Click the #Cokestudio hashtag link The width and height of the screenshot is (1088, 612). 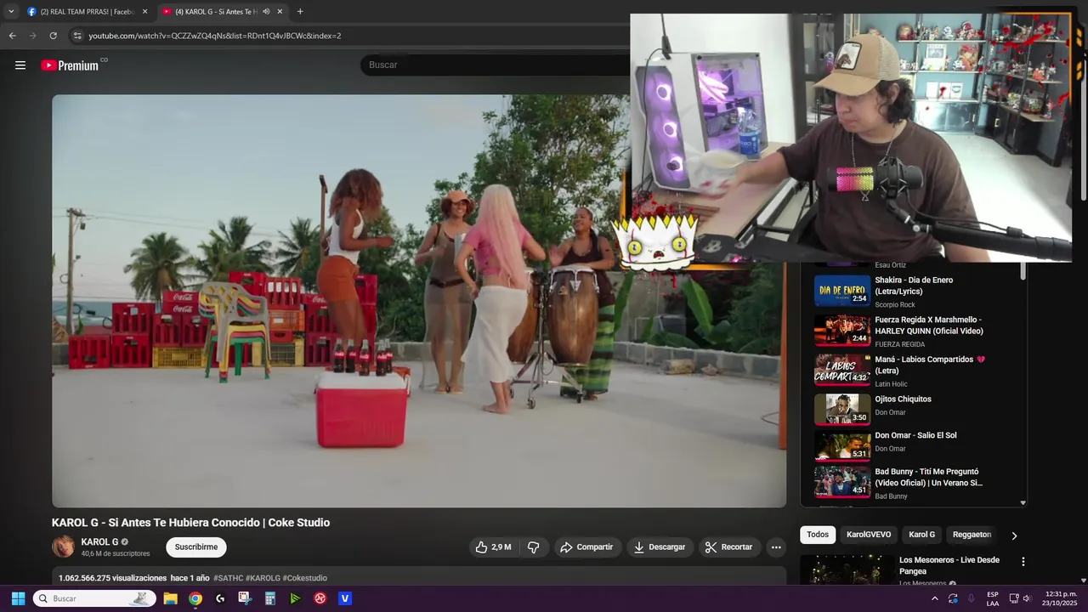click(304, 578)
